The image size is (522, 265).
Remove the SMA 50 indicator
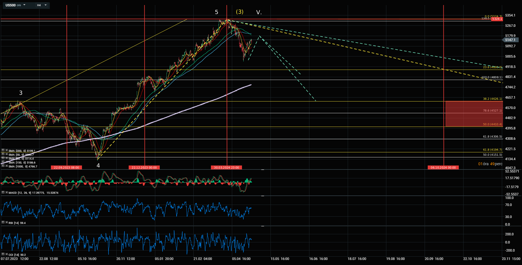(6, 154)
